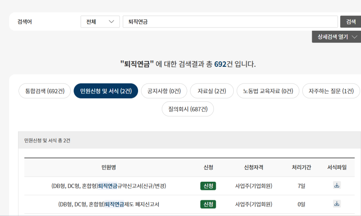The image size is (361, 216).
Task: Click the 검색어 label
Action: point(25,22)
